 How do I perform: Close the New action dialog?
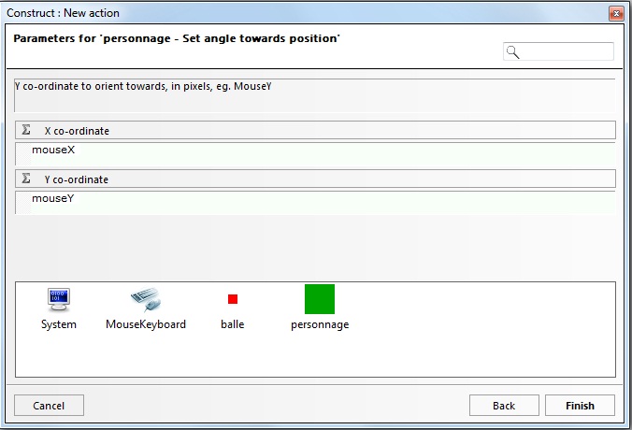[615, 13]
